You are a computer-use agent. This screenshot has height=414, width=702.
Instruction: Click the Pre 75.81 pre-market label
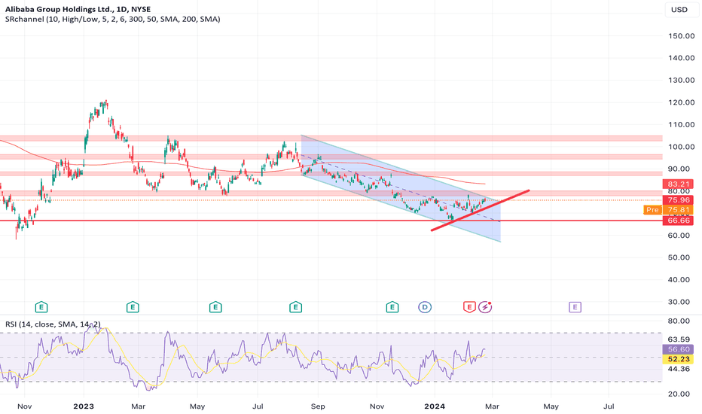point(668,209)
